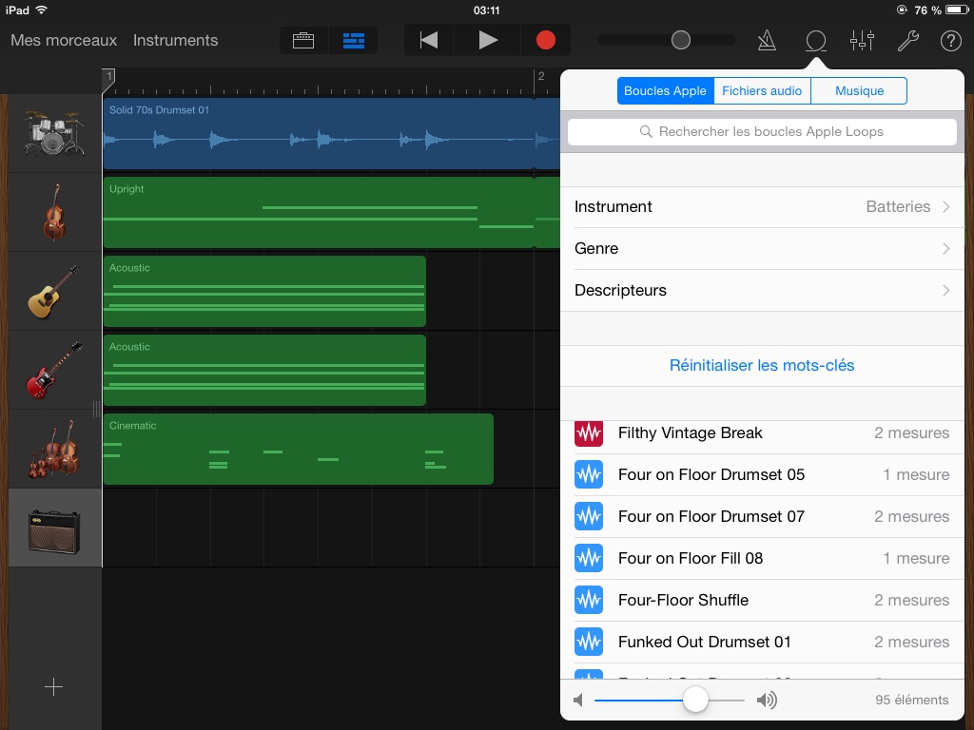Click Réinitialiser les mots-clés link
974x730 pixels.
[762, 366]
